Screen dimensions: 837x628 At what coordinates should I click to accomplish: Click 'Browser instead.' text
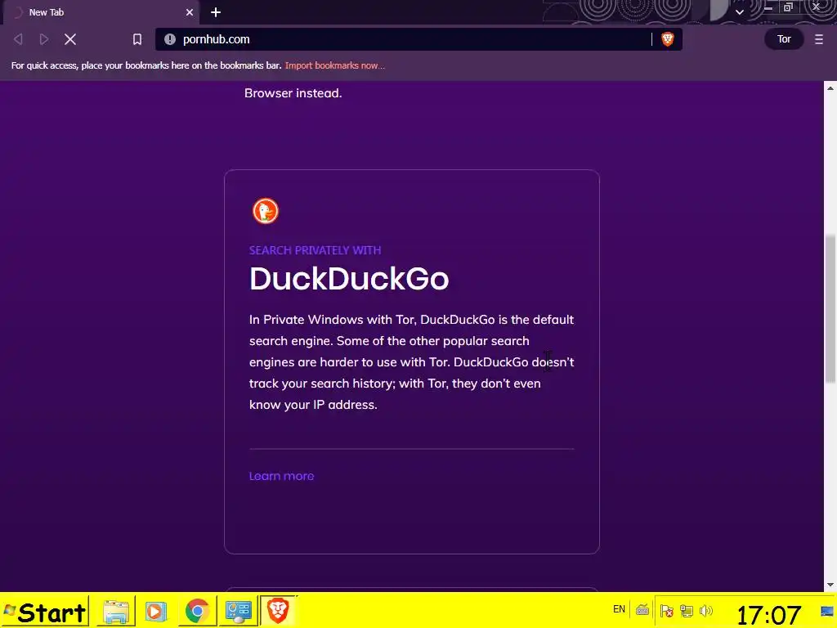pyautogui.click(x=293, y=93)
